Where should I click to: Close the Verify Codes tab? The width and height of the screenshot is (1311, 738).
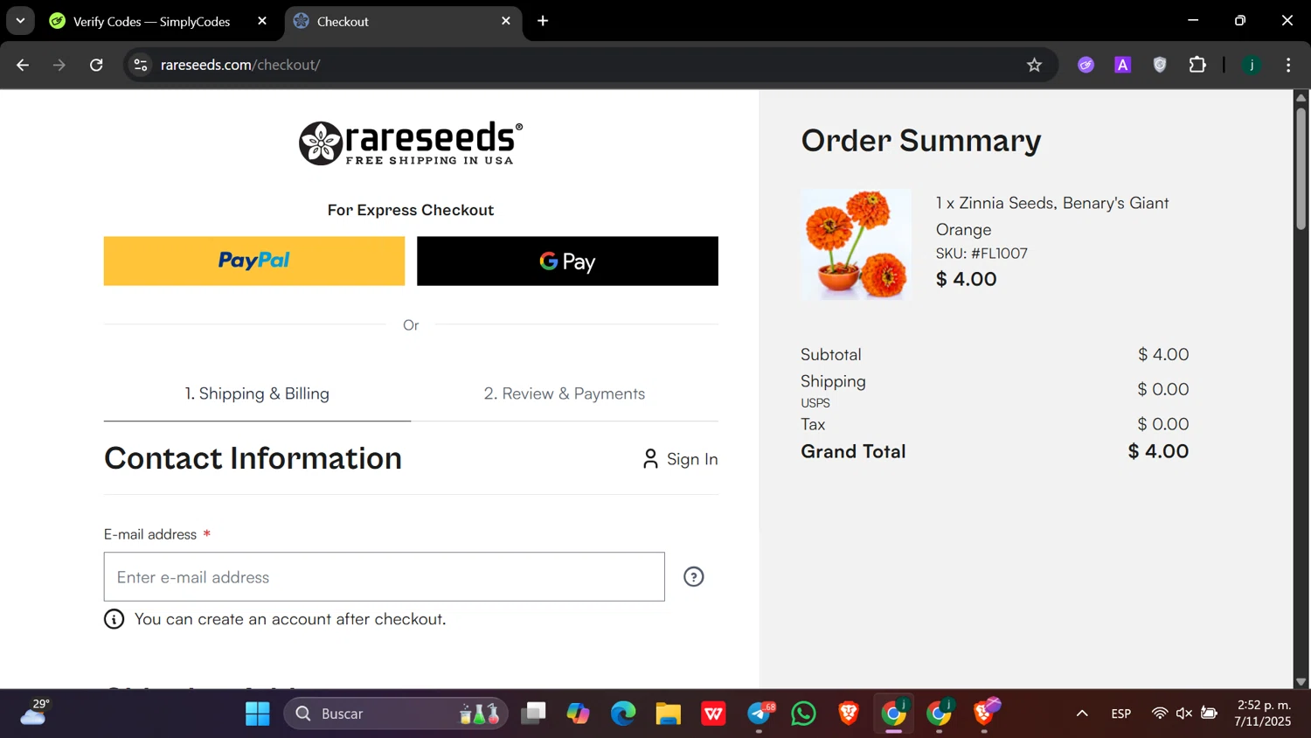tap(262, 21)
